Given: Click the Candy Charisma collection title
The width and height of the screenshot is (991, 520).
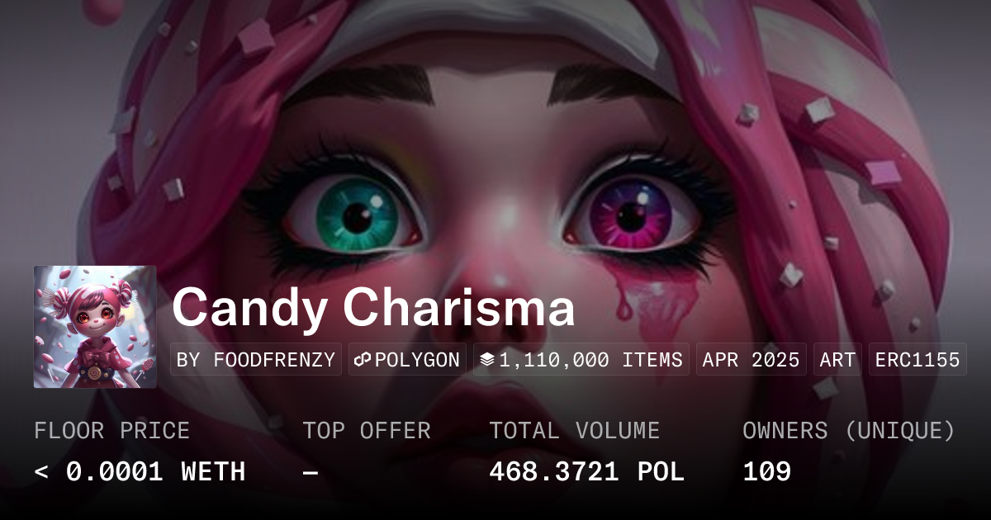Looking at the screenshot, I should pyautogui.click(x=373, y=308).
